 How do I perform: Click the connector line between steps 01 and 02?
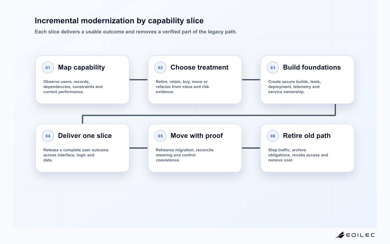(x=138, y=79)
